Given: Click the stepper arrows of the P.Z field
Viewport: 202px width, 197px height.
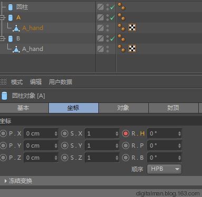Looking at the screenshot, I should coord(56,158).
